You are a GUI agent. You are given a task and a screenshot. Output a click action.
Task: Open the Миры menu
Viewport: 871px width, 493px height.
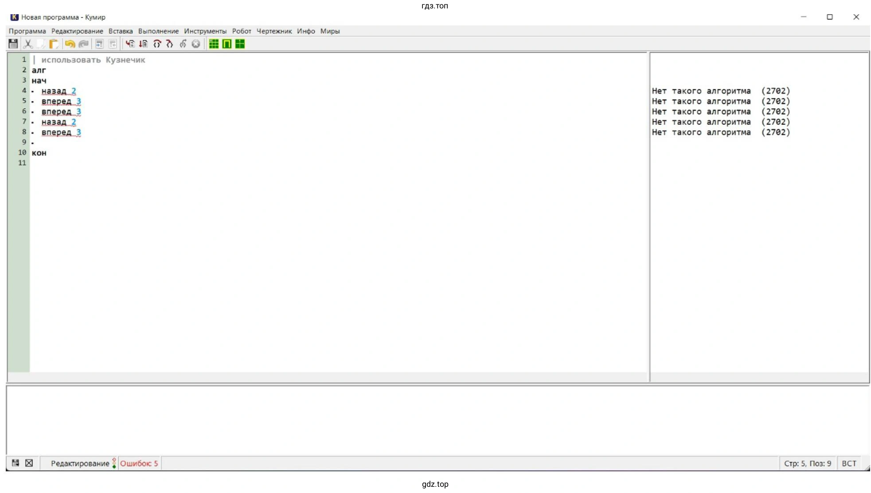point(330,31)
